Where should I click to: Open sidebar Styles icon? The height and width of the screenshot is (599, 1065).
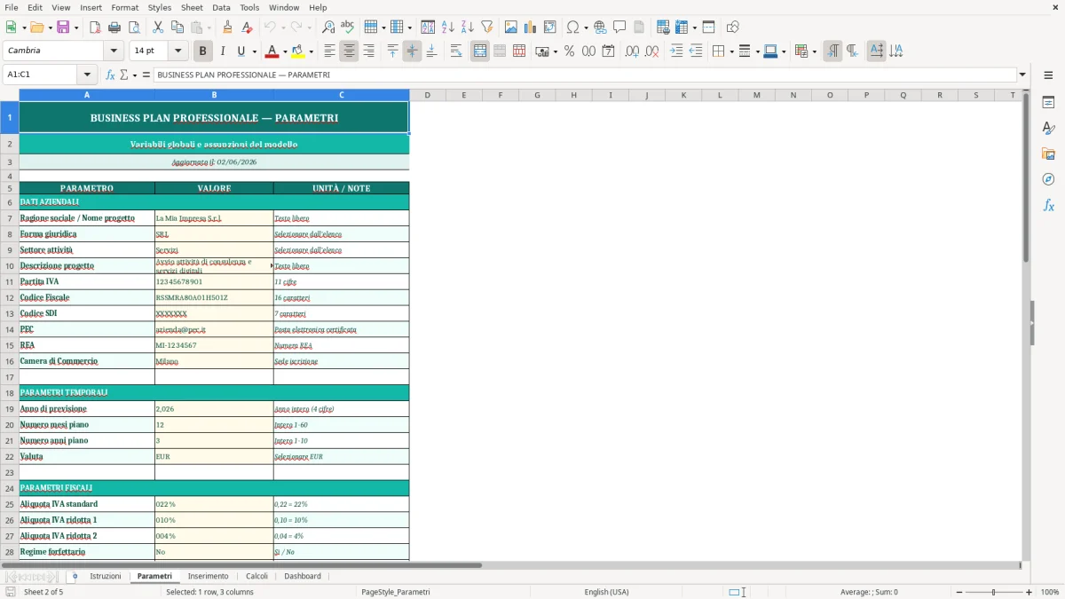(1048, 128)
